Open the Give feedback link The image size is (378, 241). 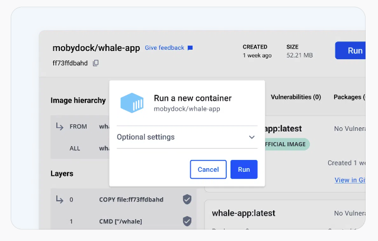coord(164,48)
